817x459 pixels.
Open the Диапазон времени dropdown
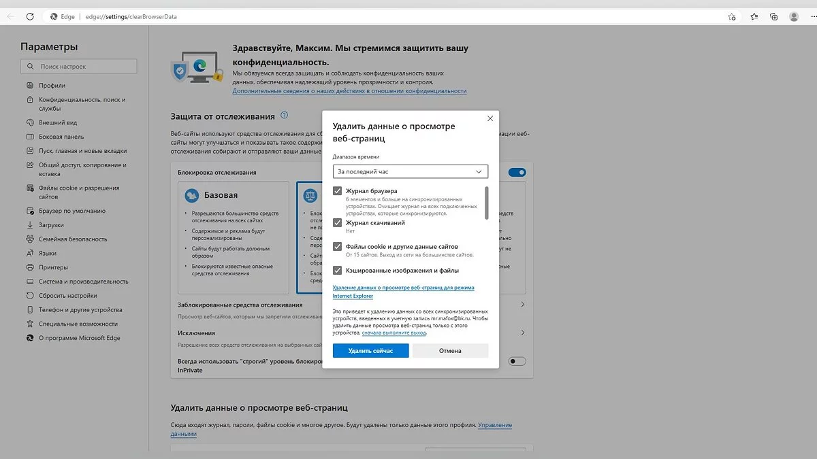[411, 172]
